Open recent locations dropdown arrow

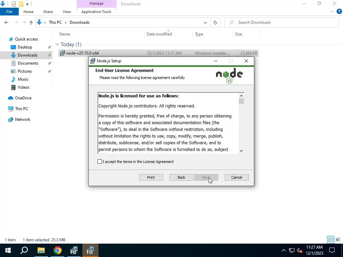click(24, 22)
